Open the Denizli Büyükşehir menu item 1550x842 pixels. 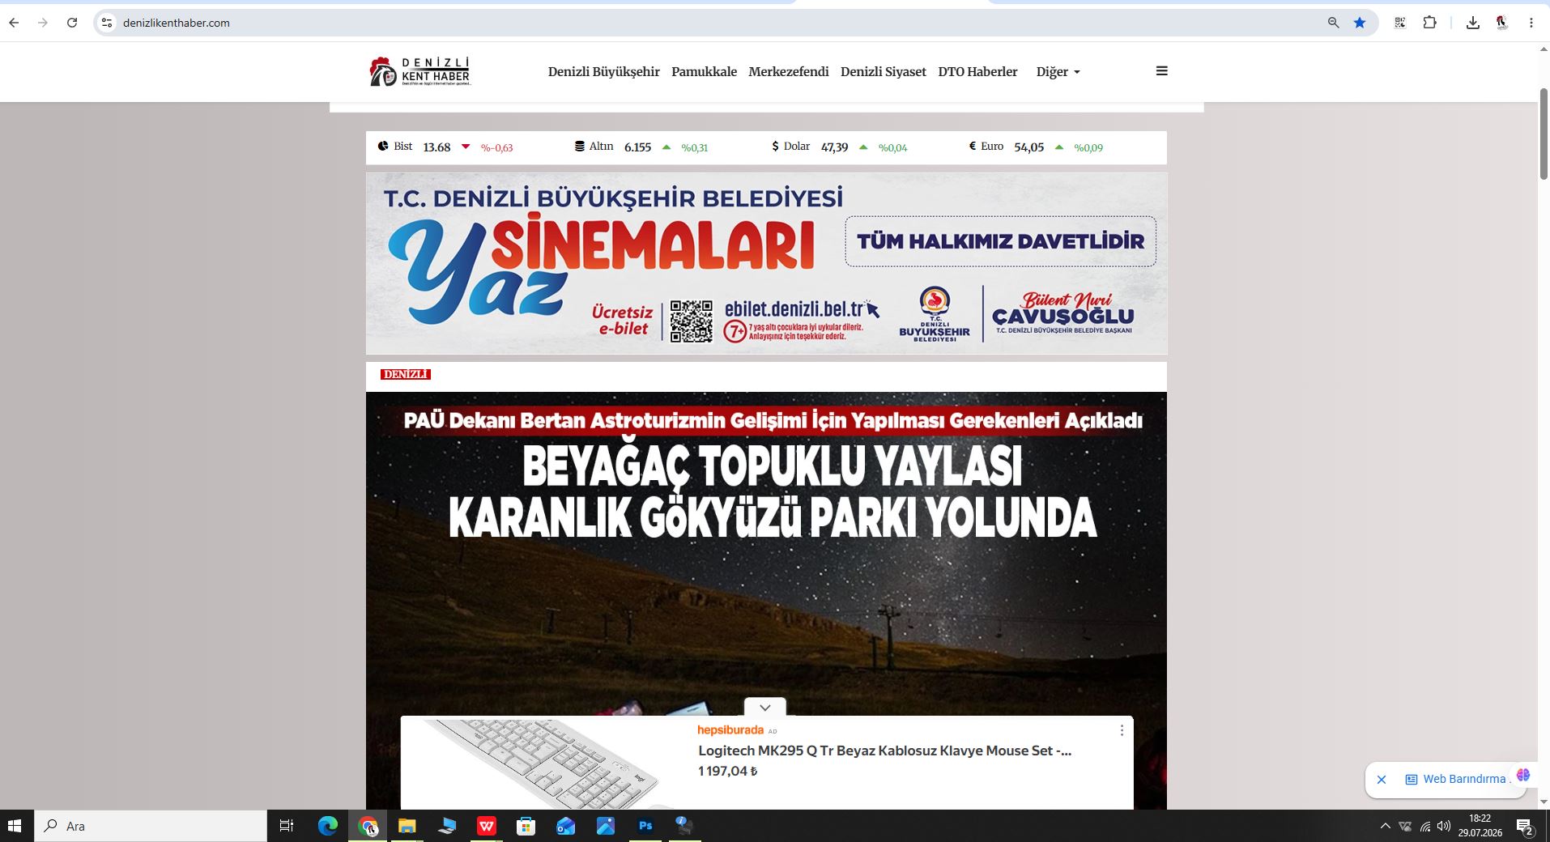(x=604, y=72)
